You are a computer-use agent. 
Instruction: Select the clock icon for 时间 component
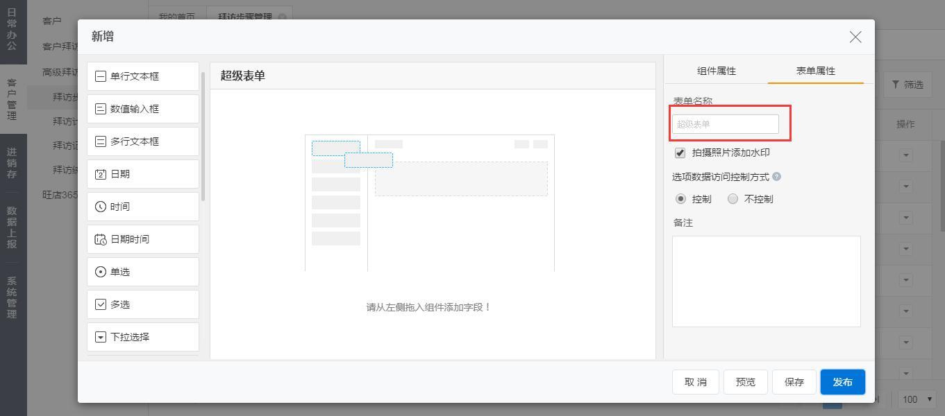point(101,207)
